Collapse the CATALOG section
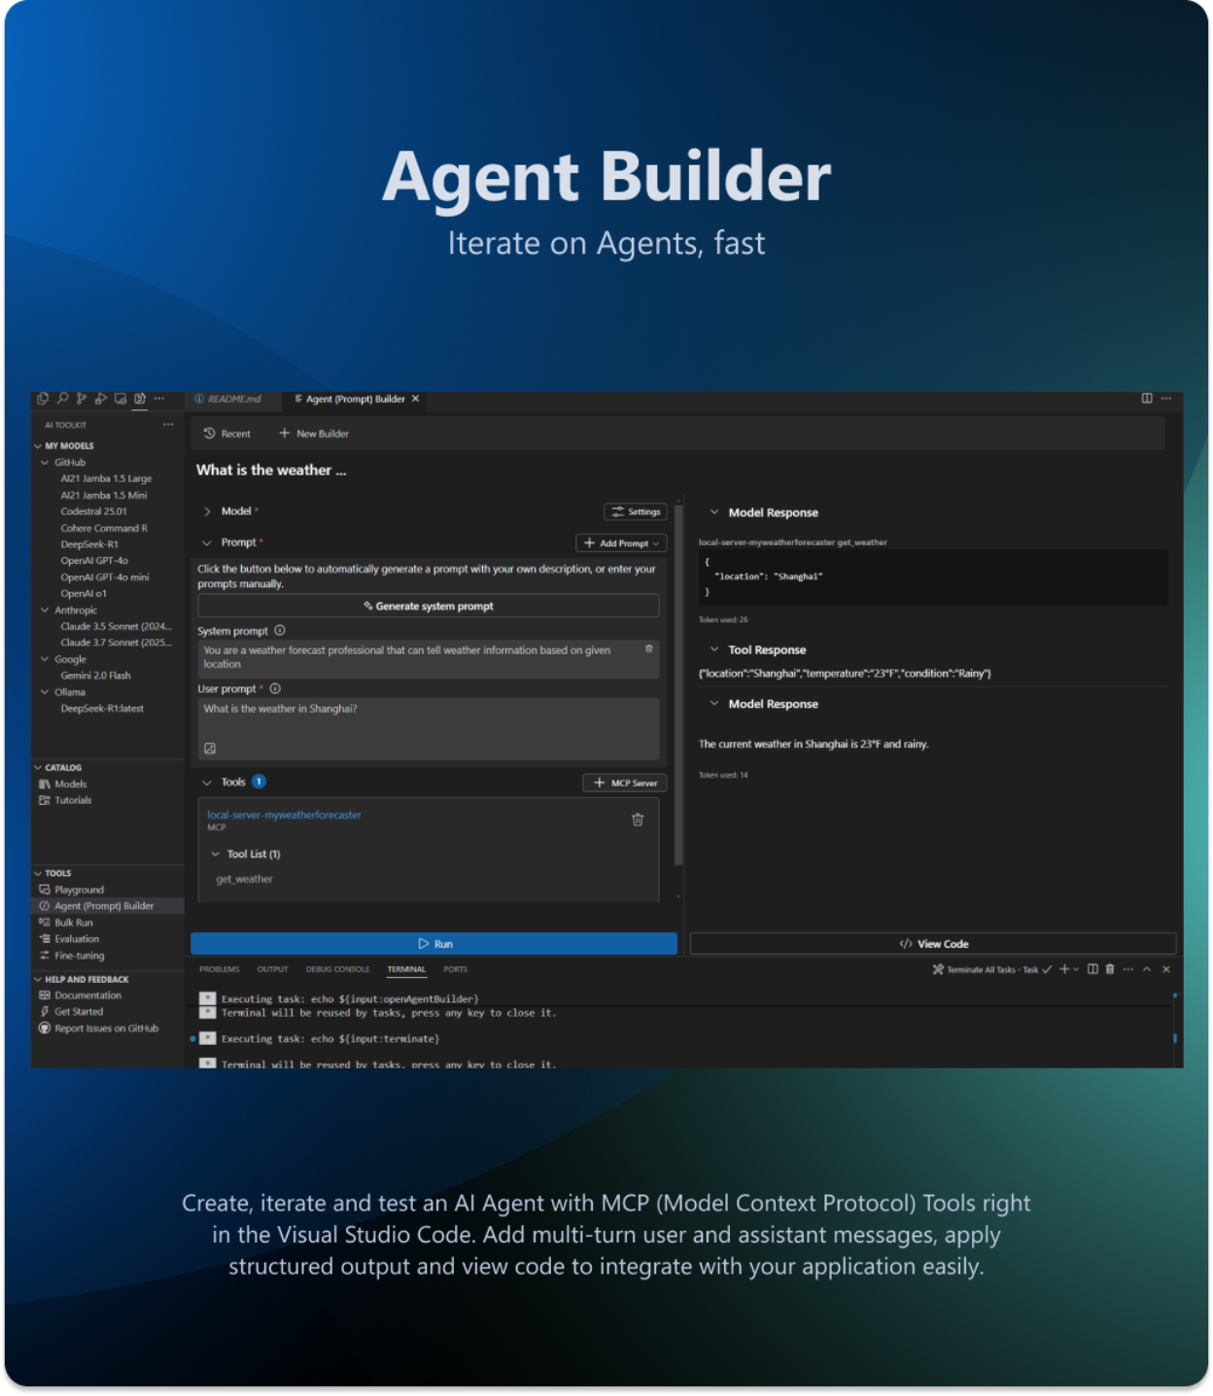Screen dimensions: 1213x1396 pos(38,768)
